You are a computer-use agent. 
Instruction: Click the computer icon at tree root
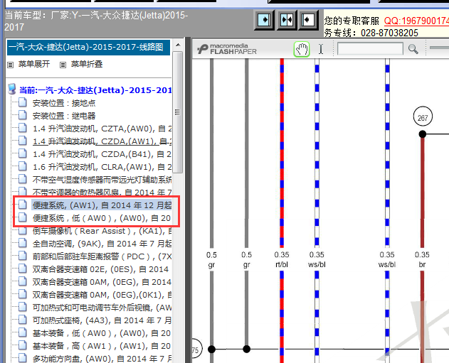(11, 90)
